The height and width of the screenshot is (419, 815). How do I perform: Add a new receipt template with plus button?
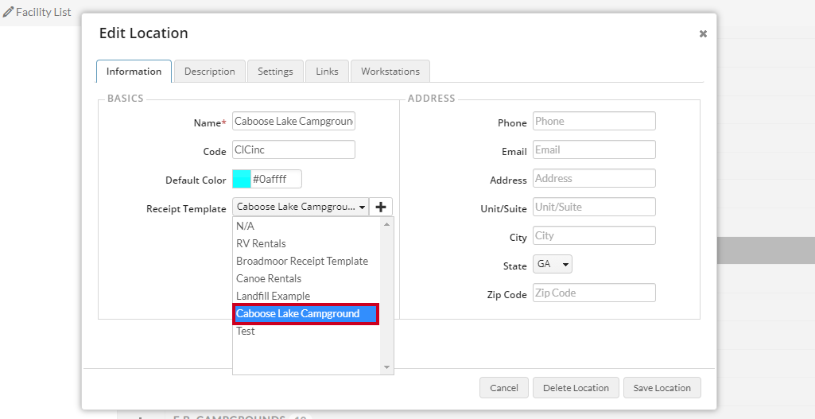[x=381, y=207]
